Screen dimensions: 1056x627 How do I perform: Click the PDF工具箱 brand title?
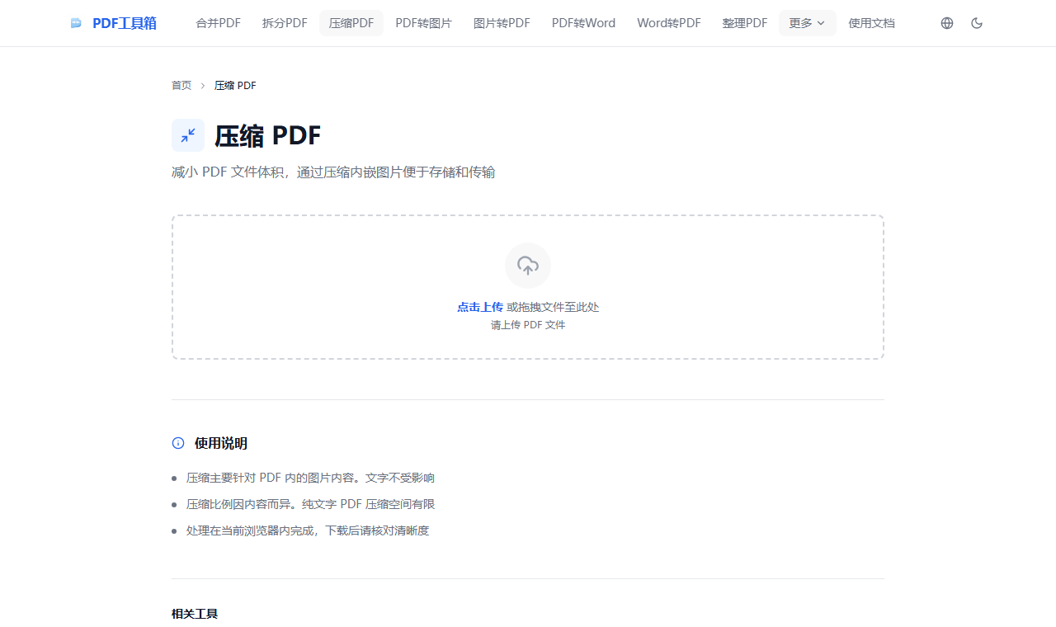[x=125, y=23]
